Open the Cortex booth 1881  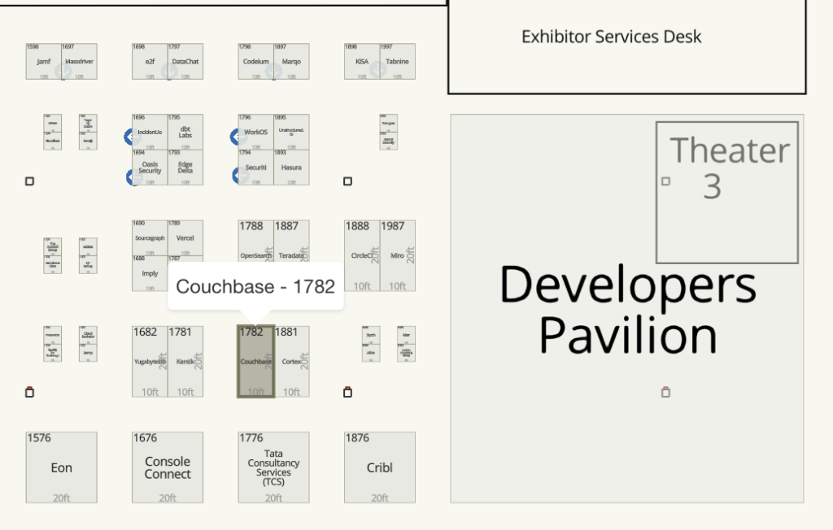coord(292,362)
